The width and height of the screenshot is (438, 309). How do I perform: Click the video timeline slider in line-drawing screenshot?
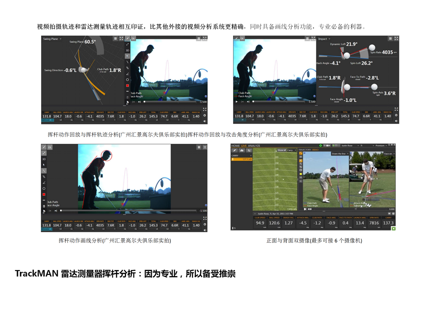point(129,211)
